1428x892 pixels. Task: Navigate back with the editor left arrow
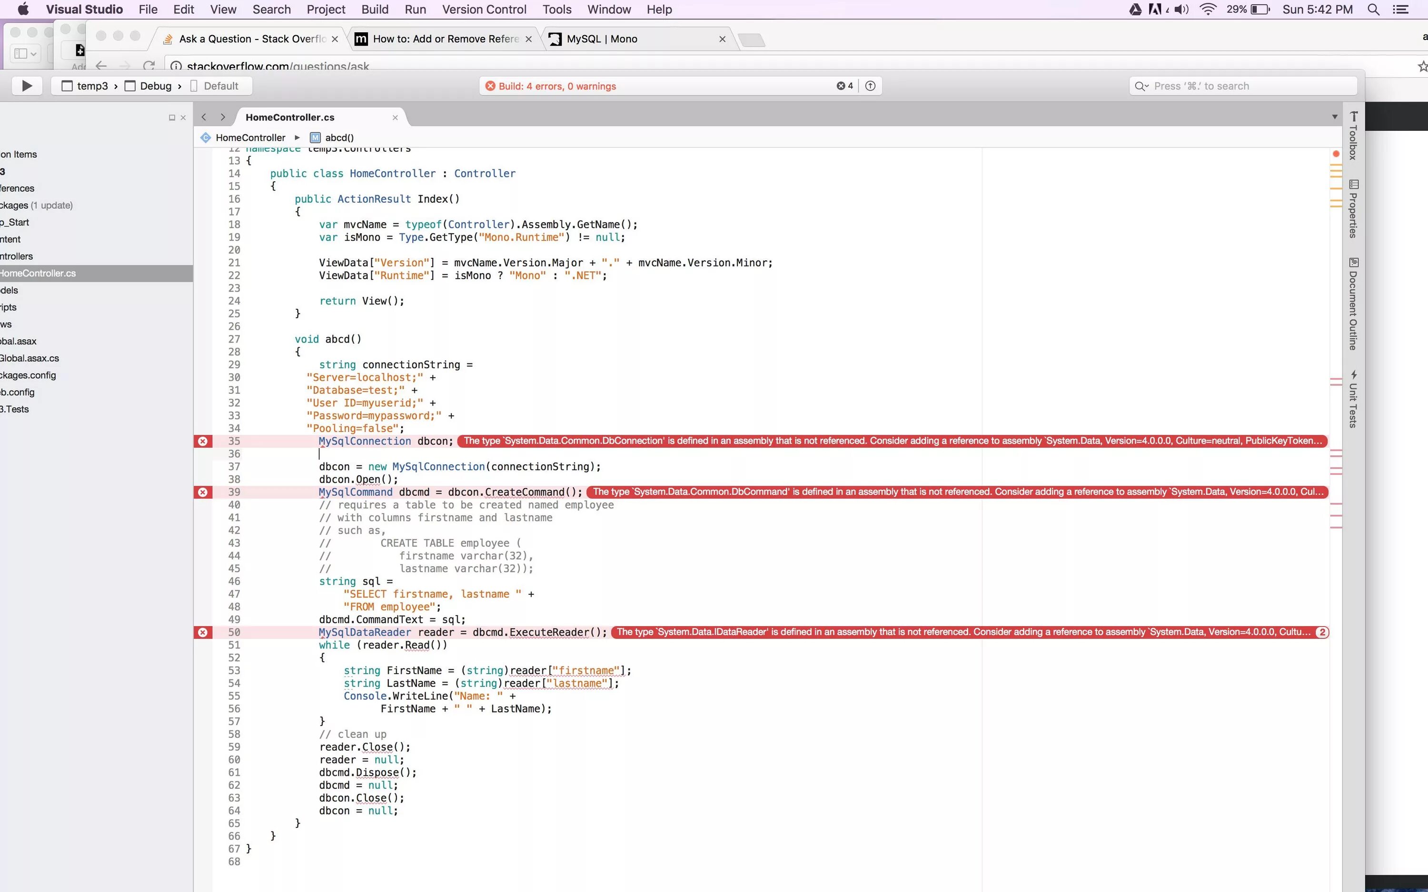pos(204,117)
